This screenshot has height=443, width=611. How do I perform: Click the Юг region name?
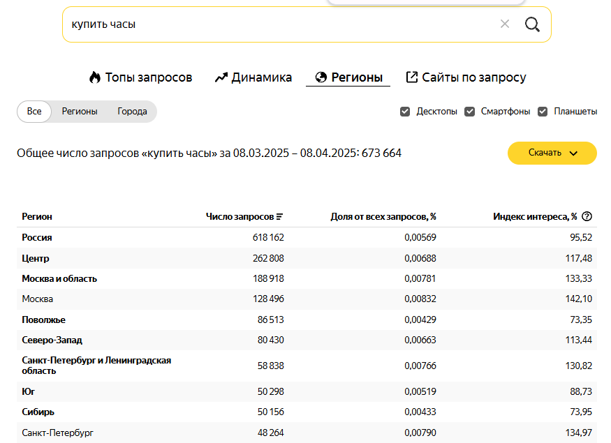point(28,391)
